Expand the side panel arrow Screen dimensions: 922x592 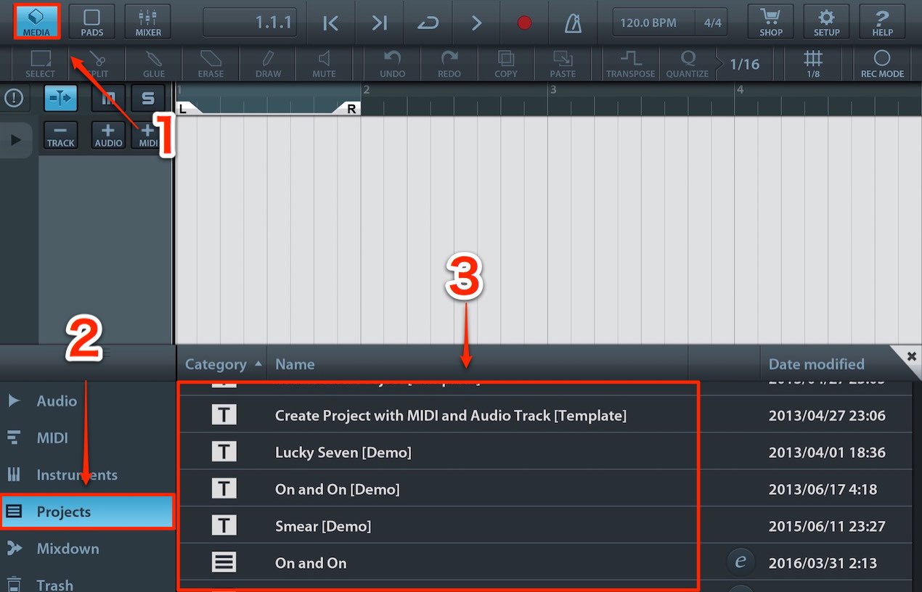(16, 140)
